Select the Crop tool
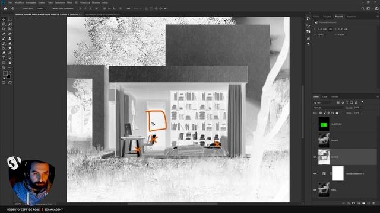380x213 pixels. pos(4,29)
